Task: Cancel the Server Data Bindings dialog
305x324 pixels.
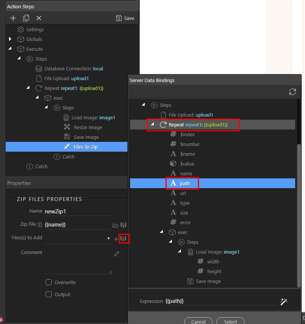Action: click(x=198, y=322)
